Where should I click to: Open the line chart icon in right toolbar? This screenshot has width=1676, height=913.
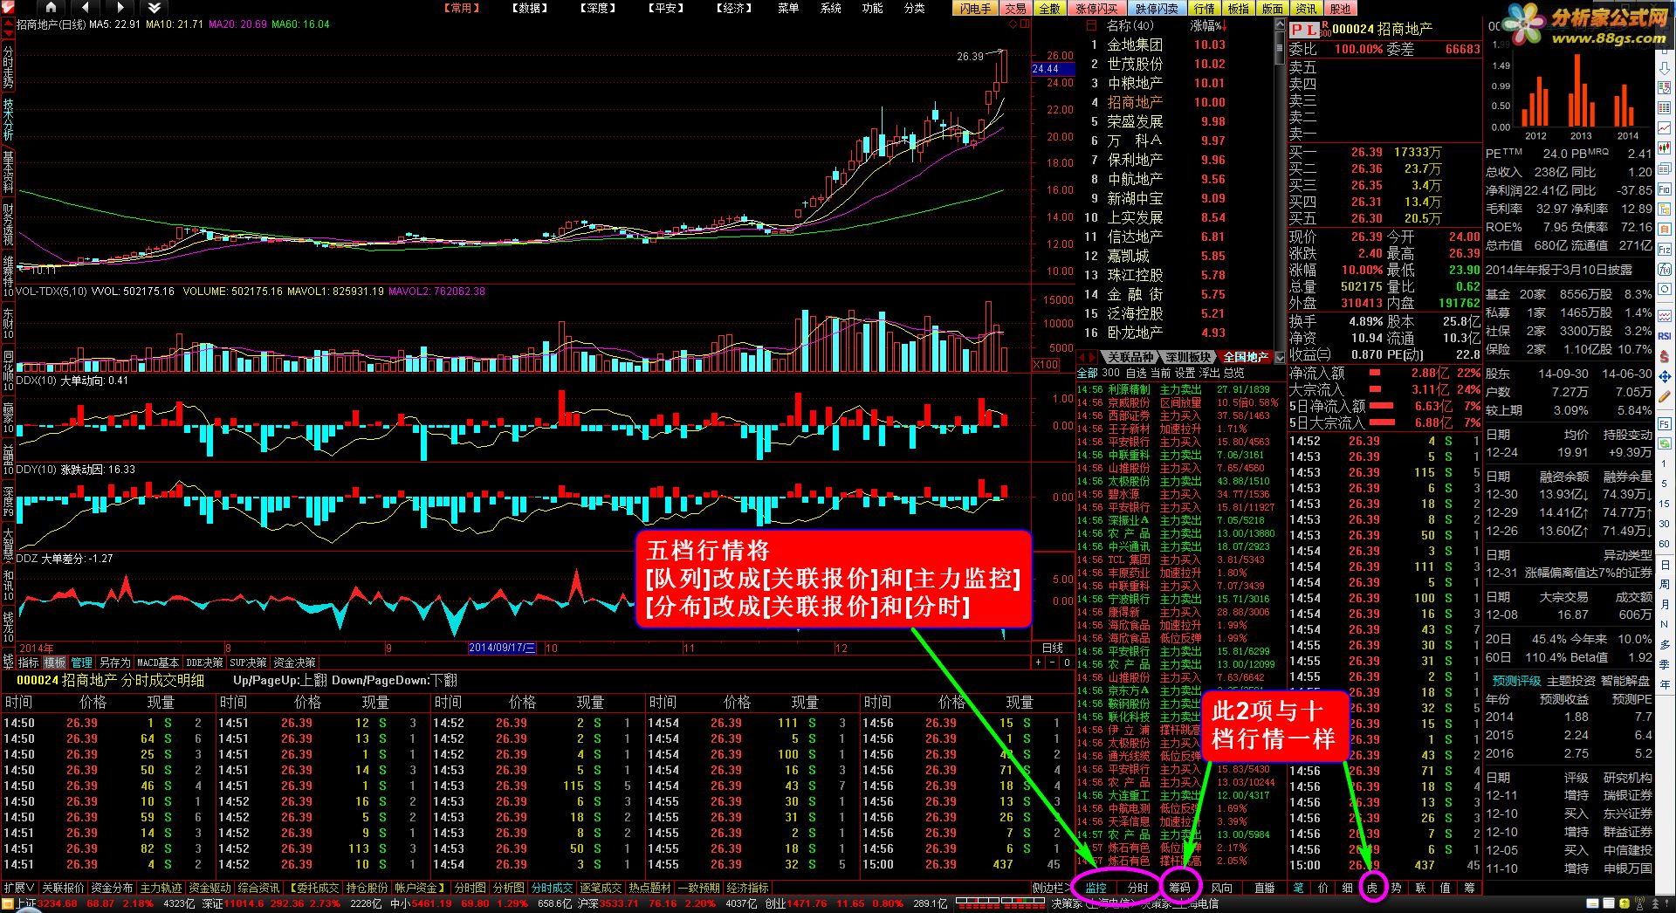[1665, 127]
